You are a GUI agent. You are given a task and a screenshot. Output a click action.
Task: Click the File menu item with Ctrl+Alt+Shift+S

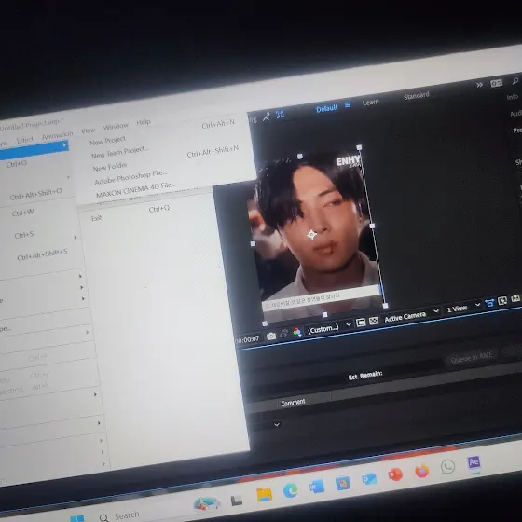[42, 255]
